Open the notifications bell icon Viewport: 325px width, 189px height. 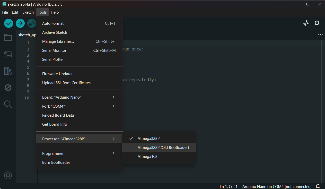tap(318, 186)
